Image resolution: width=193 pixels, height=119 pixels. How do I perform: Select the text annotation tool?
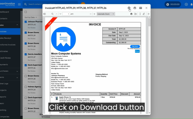pyautogui.click(x=140, y=14)
